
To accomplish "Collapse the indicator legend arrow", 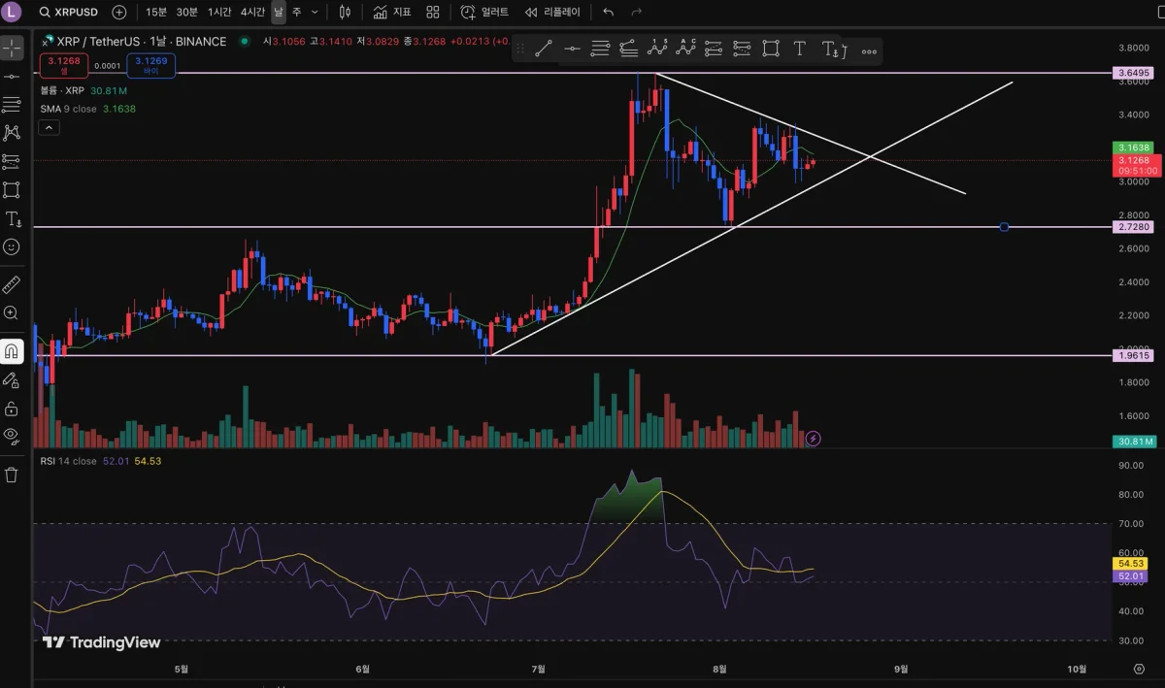I will click(x=49, y=127).
